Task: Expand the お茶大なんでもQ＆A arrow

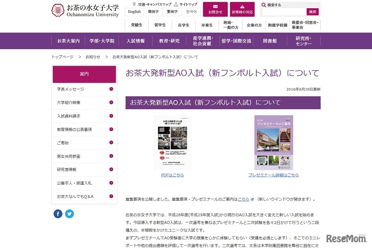Action: click(111, 197)
